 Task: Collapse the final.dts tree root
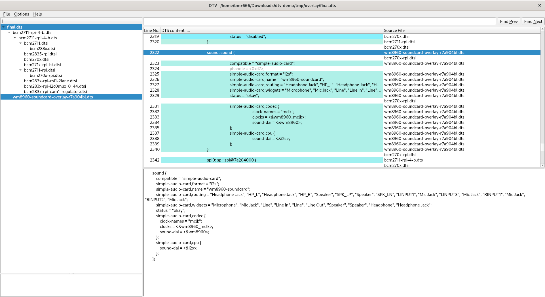(x=3, y=27)
